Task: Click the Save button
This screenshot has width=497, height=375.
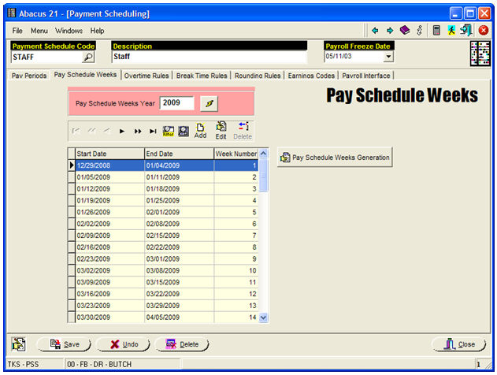Action: tap(65, 344)
